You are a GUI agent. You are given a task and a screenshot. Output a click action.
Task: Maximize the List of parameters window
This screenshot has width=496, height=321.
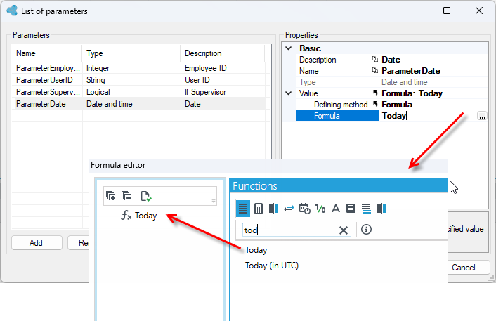(447, 11)
